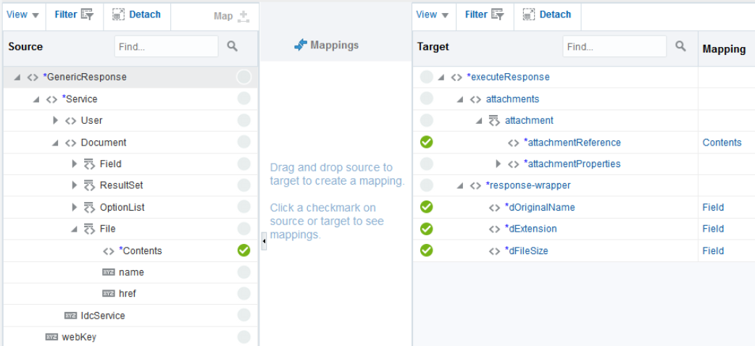The width and height of the screenshot is (755, 346).
Task: Click the Source Detach icon
Action: 119,14
